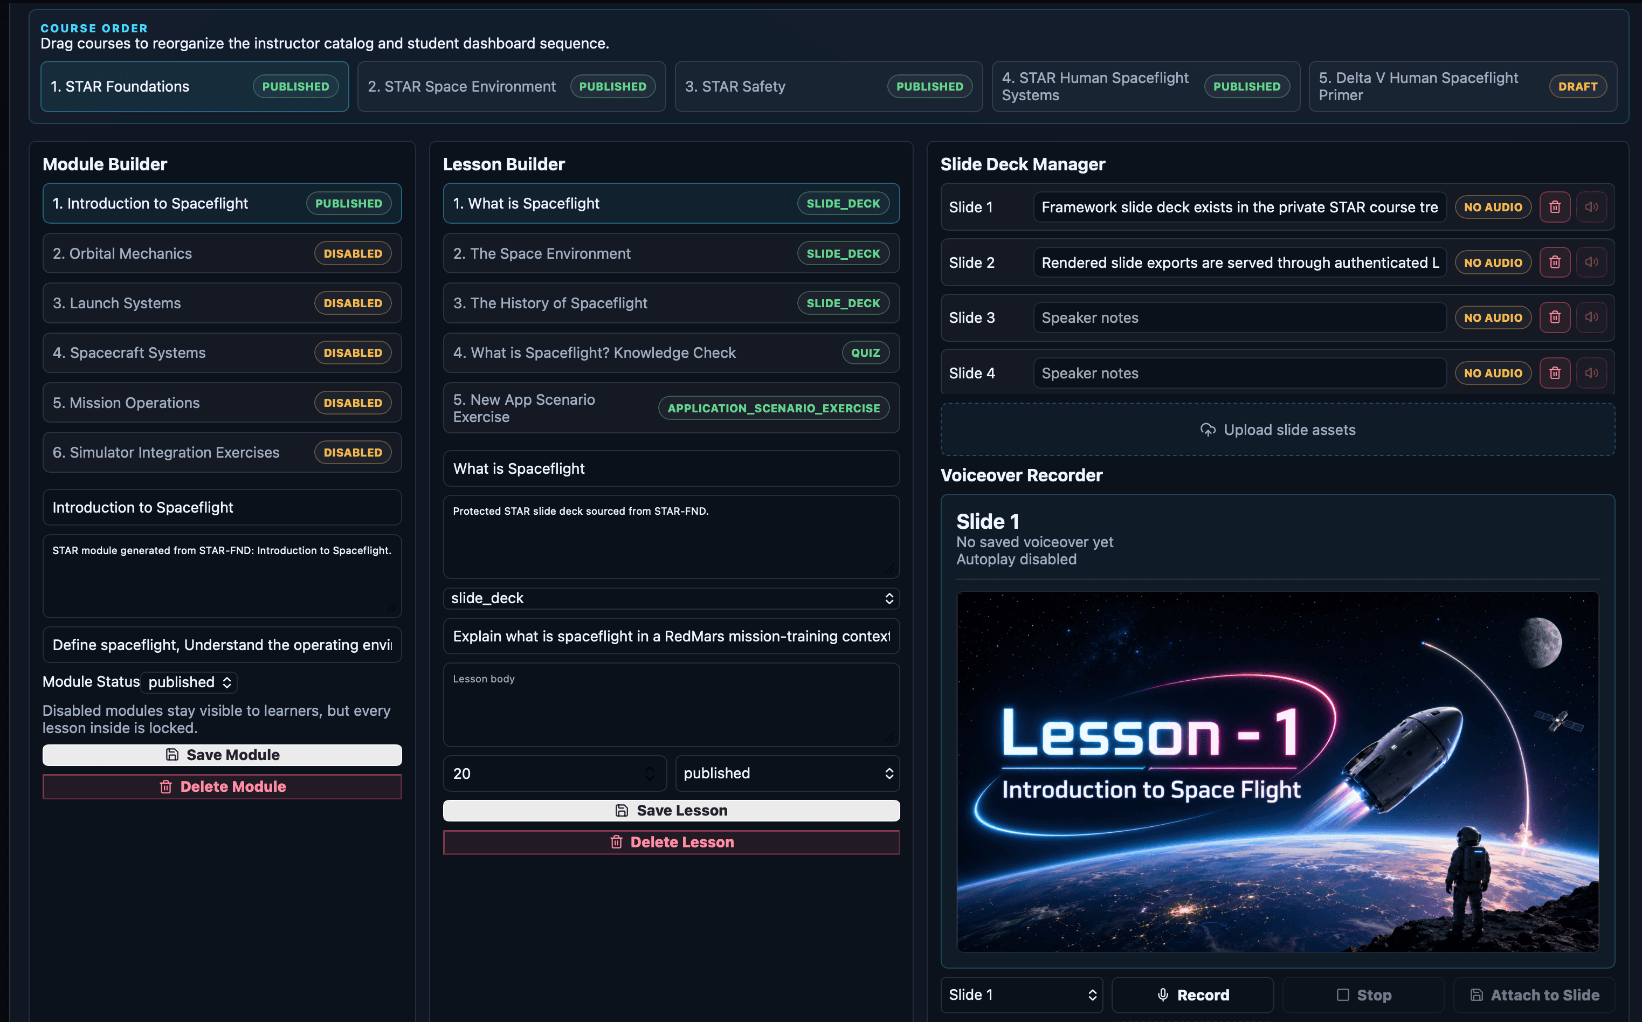
Task: Open the Slide 1 selector in Voiceover Recorder
Action: coord(1022,995)
